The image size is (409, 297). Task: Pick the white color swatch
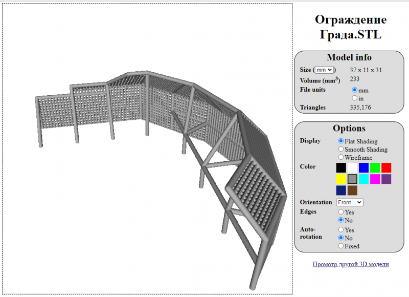click(352, 167)
